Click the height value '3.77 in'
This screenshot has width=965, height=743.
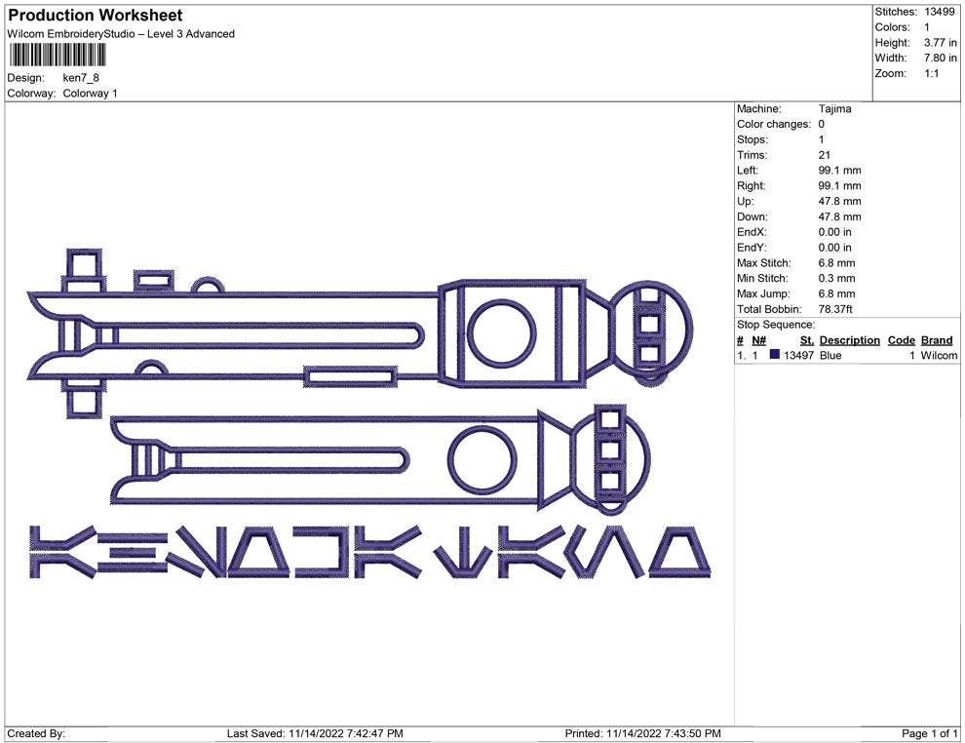941,43
